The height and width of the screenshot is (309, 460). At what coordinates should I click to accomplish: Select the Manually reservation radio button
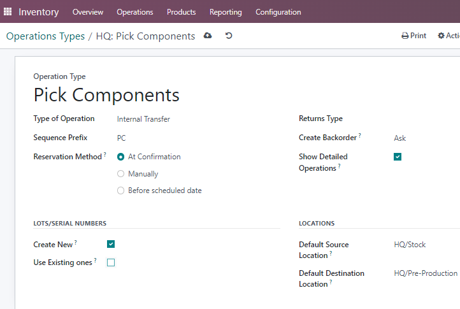click(120, 174)
